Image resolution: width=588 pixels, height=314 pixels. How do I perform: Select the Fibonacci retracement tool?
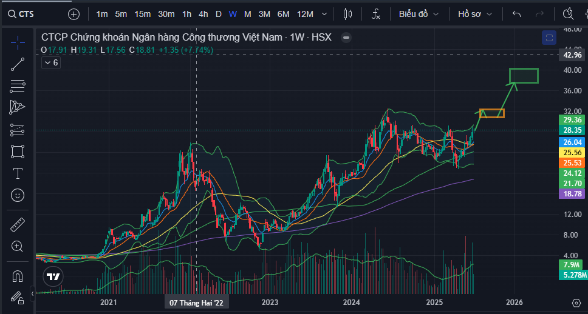(x=18, y=85)
